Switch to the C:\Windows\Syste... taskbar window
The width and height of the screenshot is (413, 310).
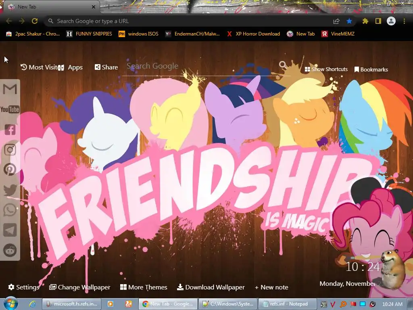pyautogui.click(x=228, y=304)
